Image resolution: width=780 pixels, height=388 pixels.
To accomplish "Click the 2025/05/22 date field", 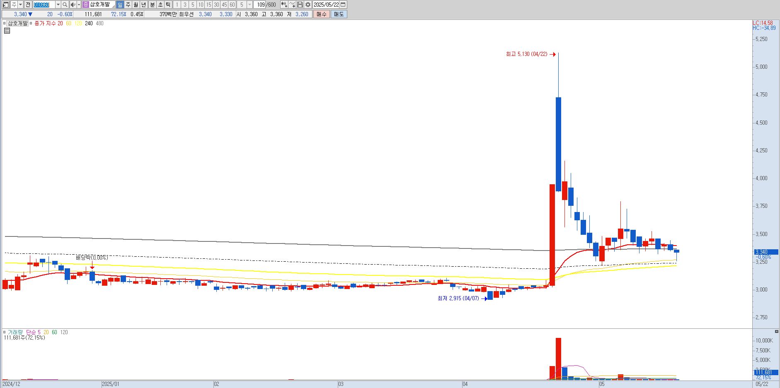I will [326, 5].
